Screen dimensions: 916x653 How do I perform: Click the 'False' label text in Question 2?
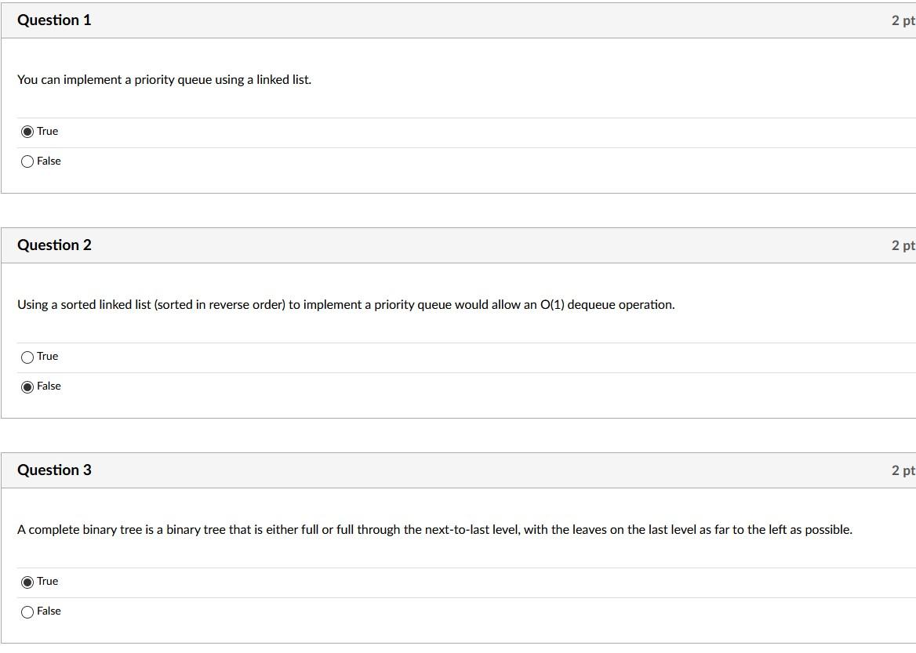[x=49, y=386]
